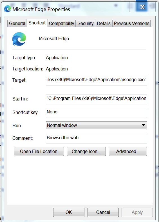The image size is (159, 222).
Task: Click the Run label
Action: tap(17, 125)
